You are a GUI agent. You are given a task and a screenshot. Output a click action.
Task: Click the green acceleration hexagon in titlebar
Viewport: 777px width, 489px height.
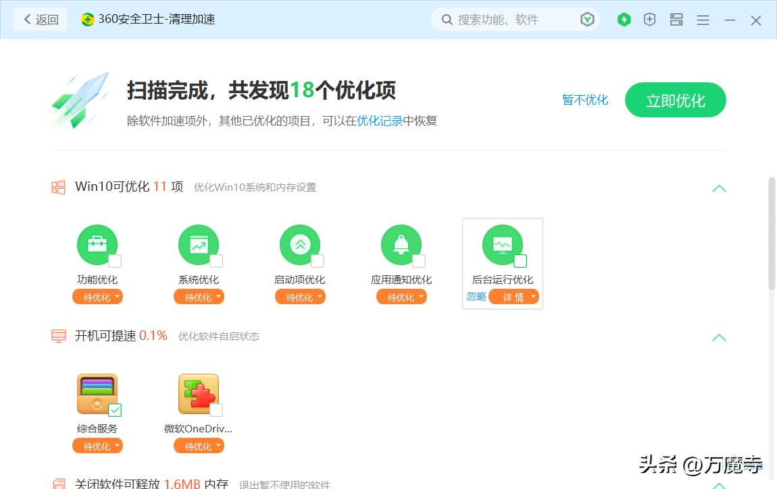pos(624,20)
